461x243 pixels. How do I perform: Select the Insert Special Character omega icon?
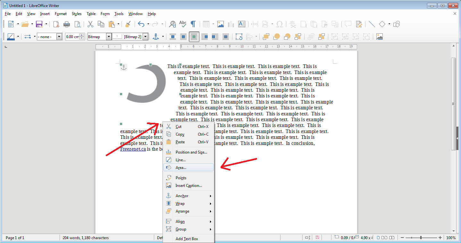279,24
